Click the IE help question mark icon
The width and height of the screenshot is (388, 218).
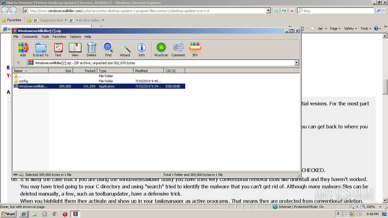point(376,28)
